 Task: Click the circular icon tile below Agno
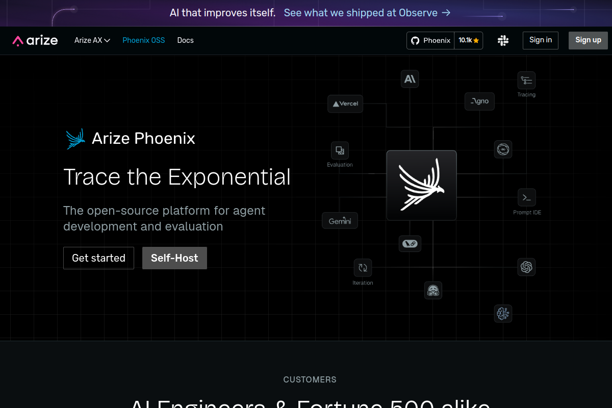pos(503,149)
